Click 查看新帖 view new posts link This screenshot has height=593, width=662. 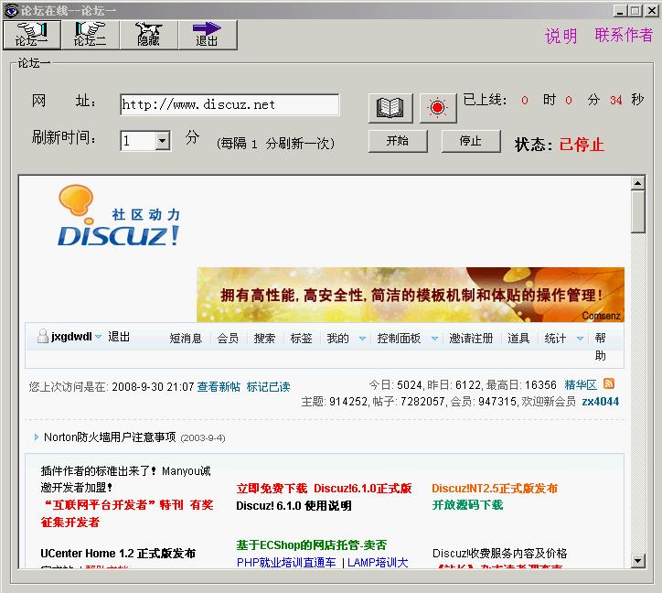point(219,387)
